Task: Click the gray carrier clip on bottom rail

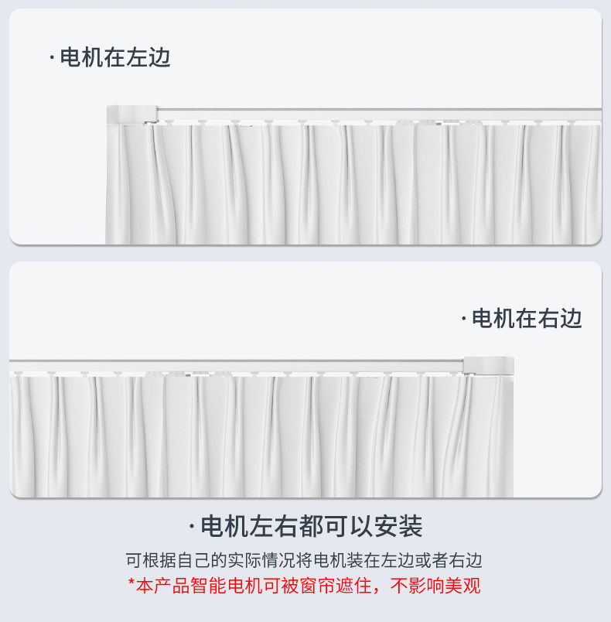Action: click(x=188, y=375)
